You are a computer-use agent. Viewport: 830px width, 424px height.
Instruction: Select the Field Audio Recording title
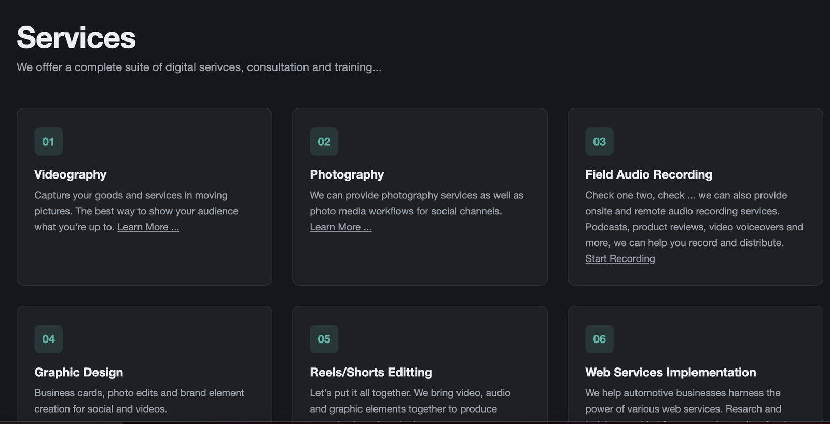tap(649, 175)
